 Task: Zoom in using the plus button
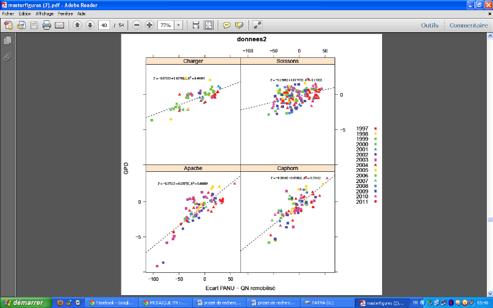pos(149,25)
